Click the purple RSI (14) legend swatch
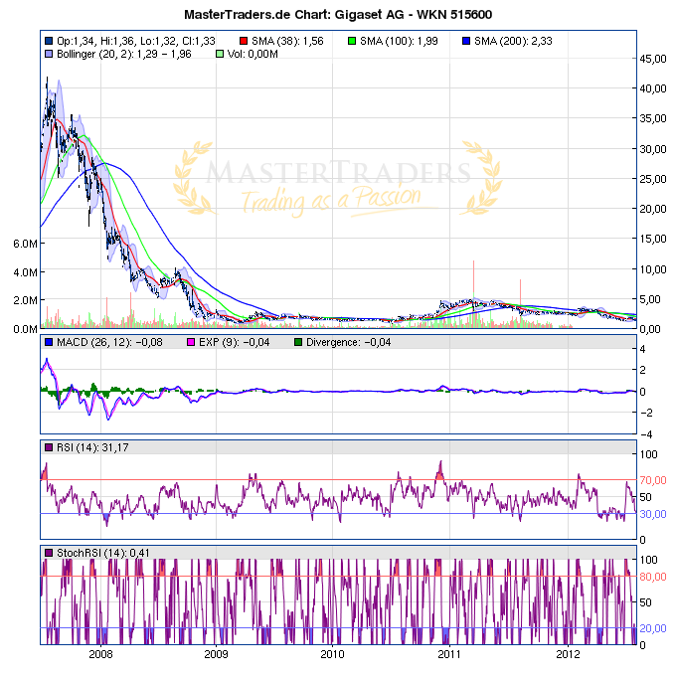 point(49,447)
